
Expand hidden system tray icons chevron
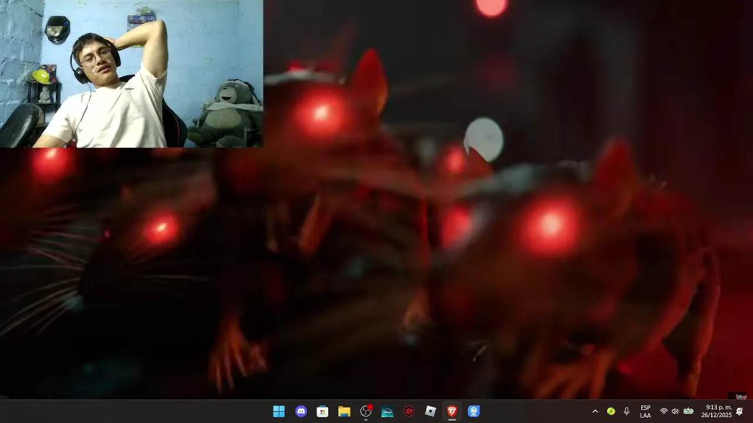tap(595, 411)
